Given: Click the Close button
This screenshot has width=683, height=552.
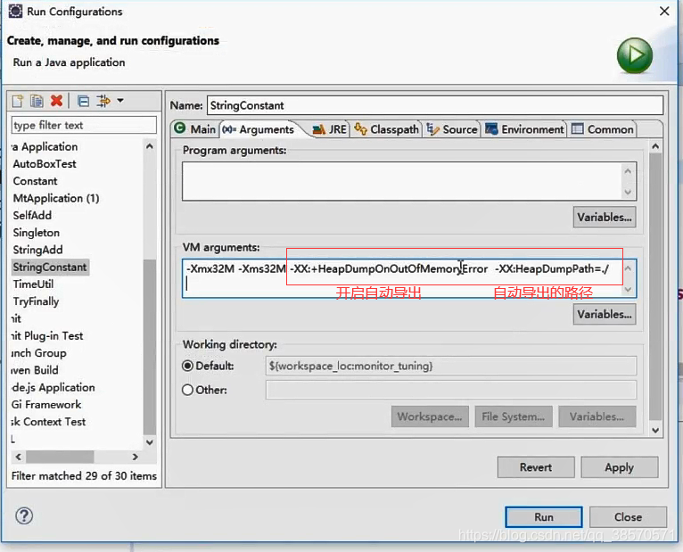Looking at the screenshot, I should pyautogui.click(x=628, y=516).
